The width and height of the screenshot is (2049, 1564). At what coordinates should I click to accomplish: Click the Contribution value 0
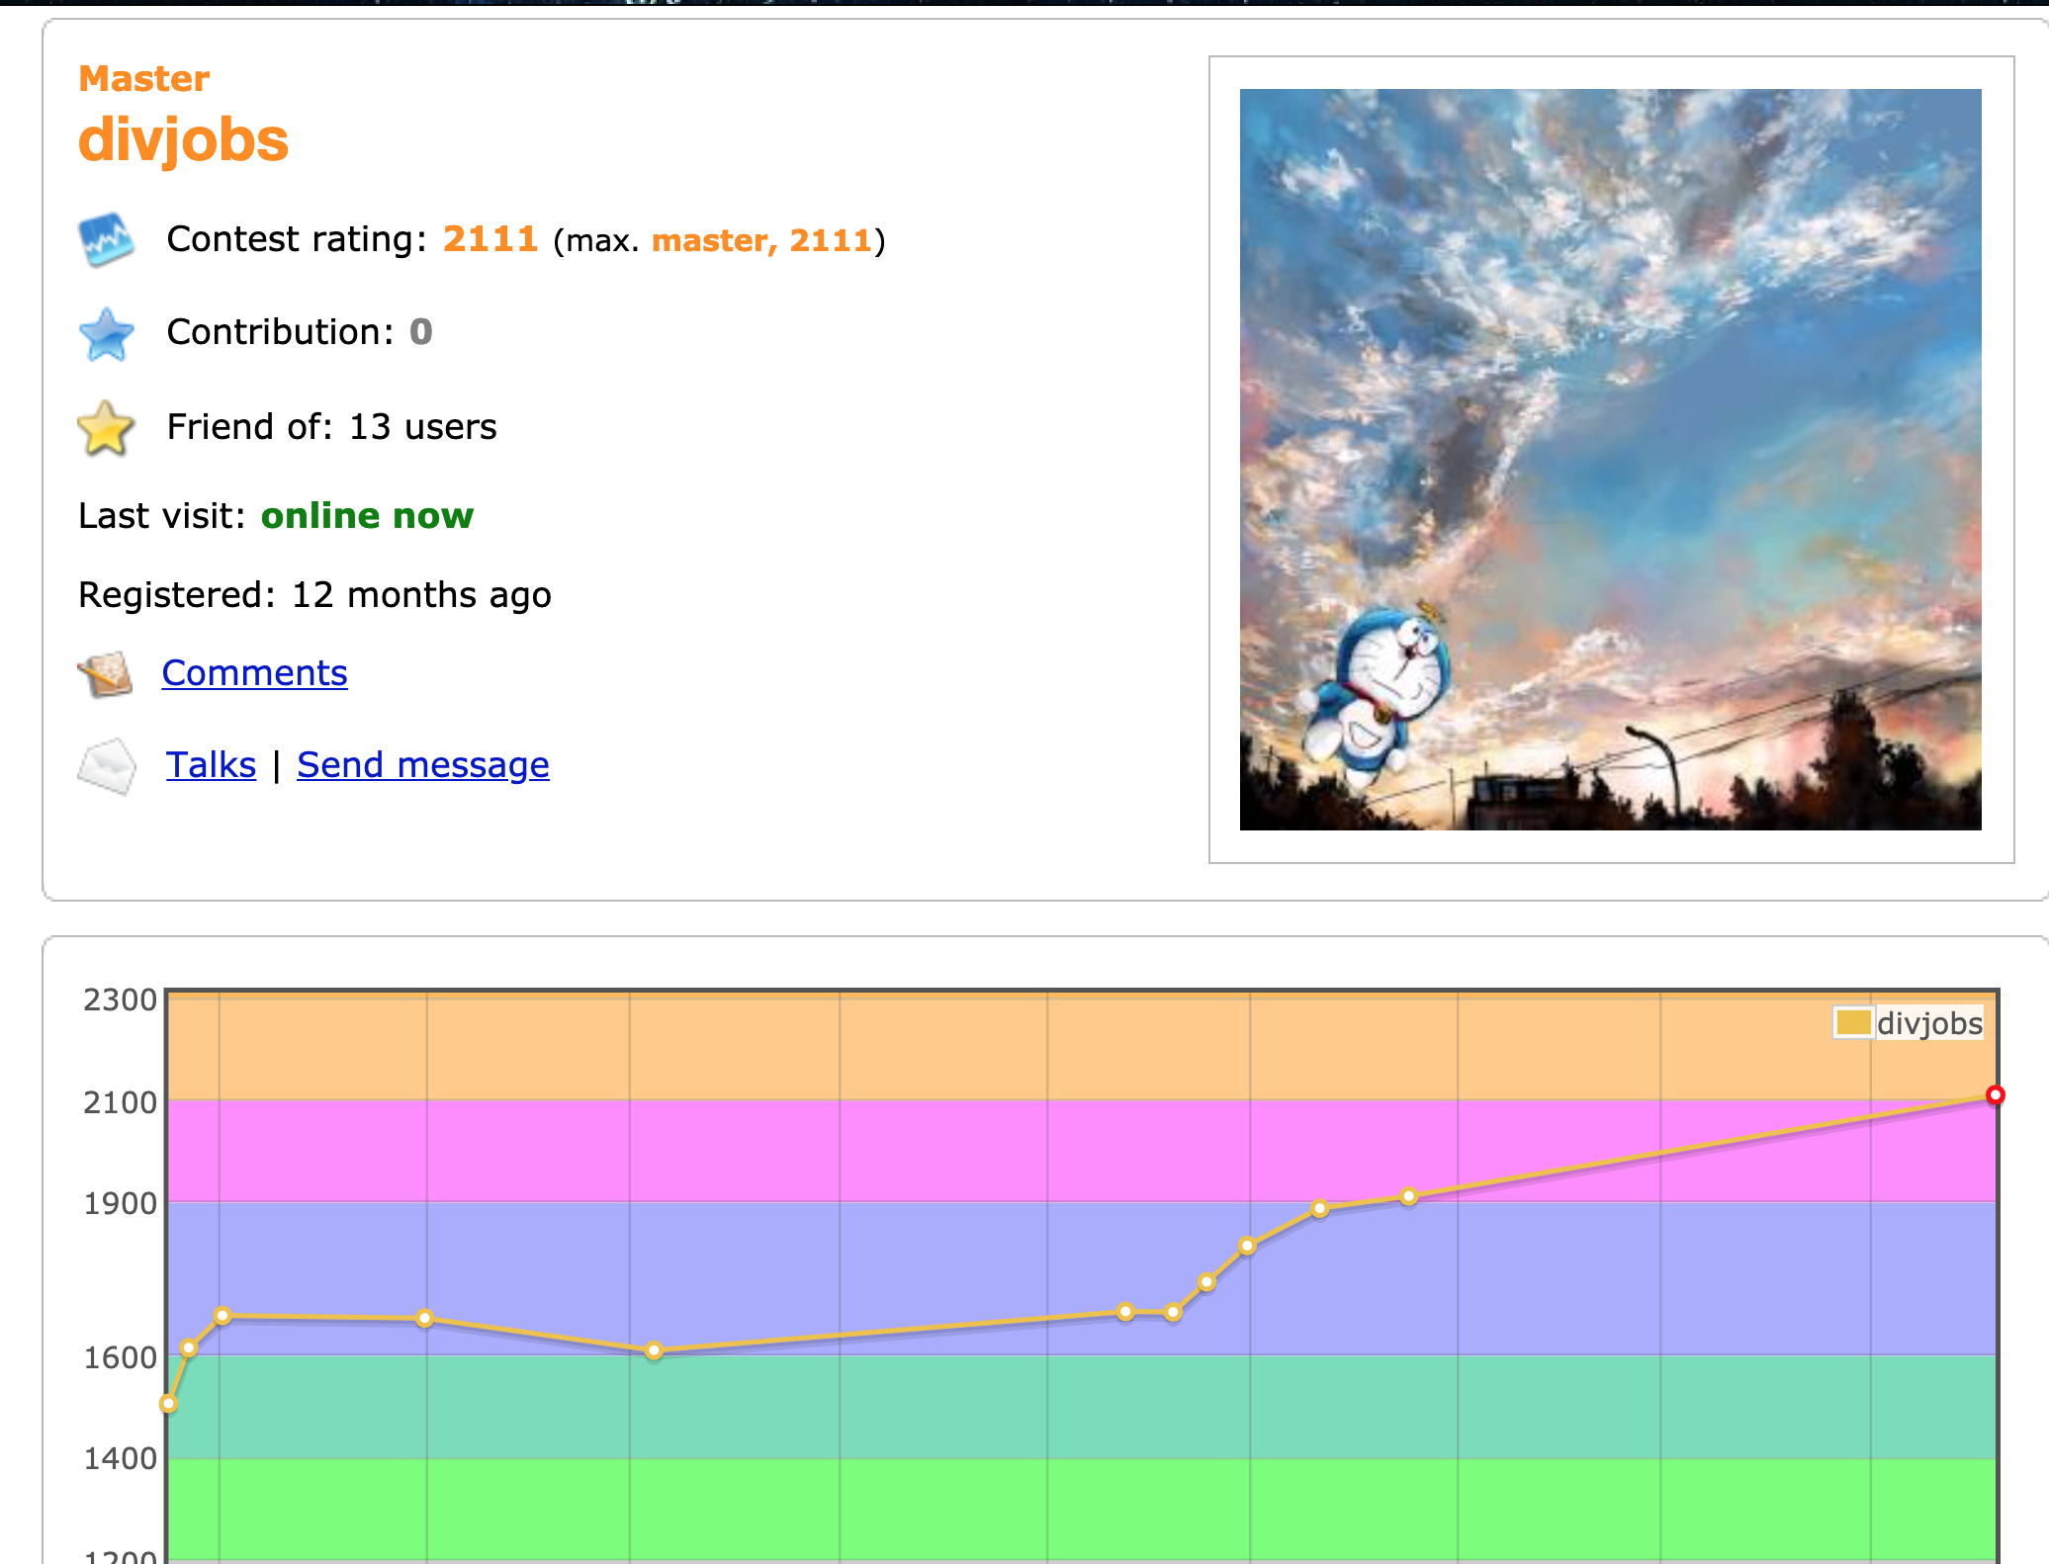pyautogui.click(x=421, y=332)
